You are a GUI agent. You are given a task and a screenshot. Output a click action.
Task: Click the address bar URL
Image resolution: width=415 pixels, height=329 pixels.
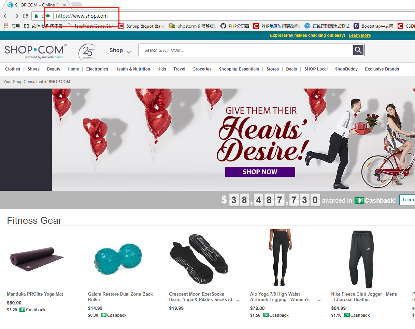pos(82,16)
